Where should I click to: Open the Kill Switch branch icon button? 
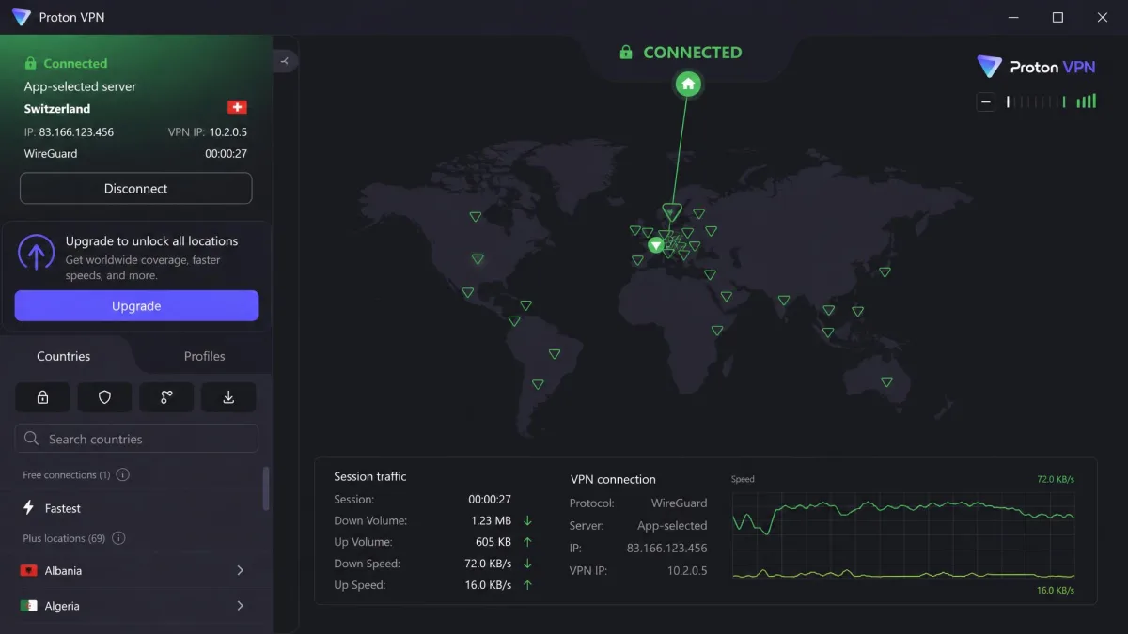point(166,397)
